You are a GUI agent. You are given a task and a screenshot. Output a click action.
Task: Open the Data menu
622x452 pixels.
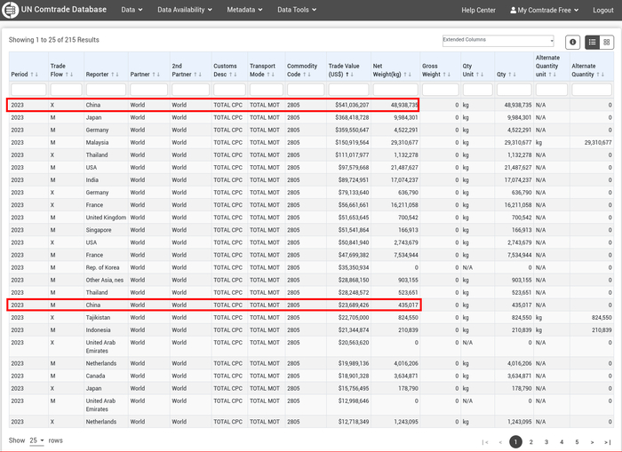[132, 10]
